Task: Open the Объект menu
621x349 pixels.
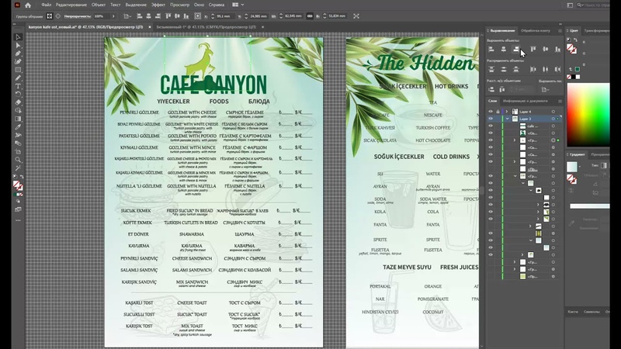Action: tap(99, 5)
